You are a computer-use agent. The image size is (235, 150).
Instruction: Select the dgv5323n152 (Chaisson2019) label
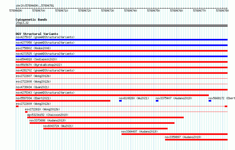pyautogui.click(x=48, y=115)
